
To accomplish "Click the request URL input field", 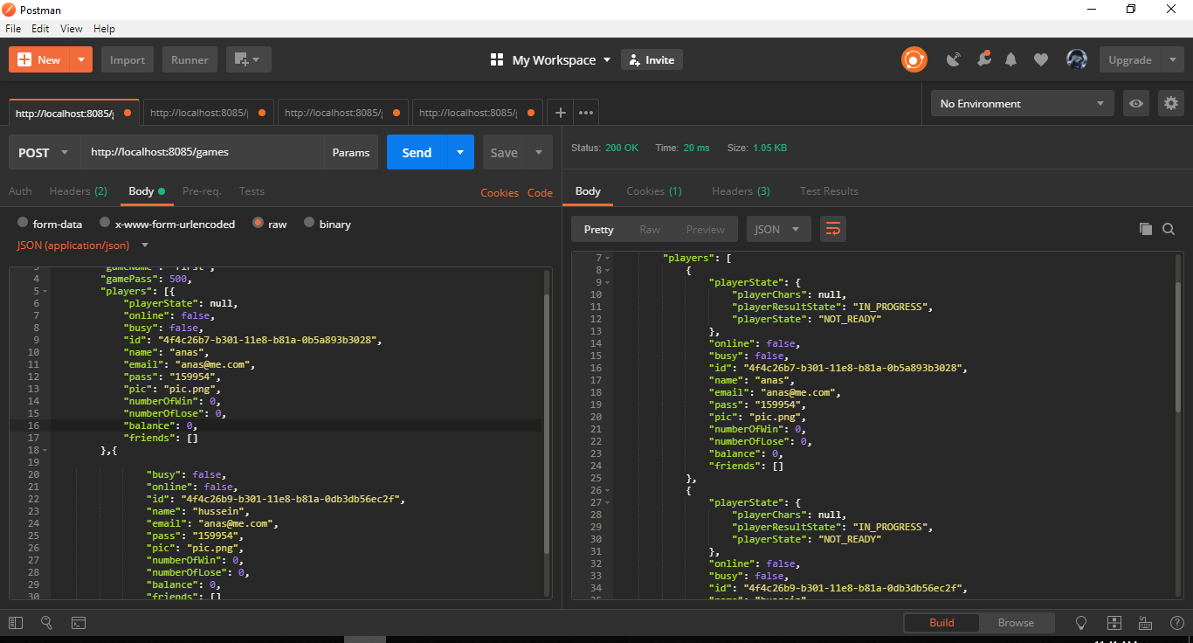I will point(202,152).
